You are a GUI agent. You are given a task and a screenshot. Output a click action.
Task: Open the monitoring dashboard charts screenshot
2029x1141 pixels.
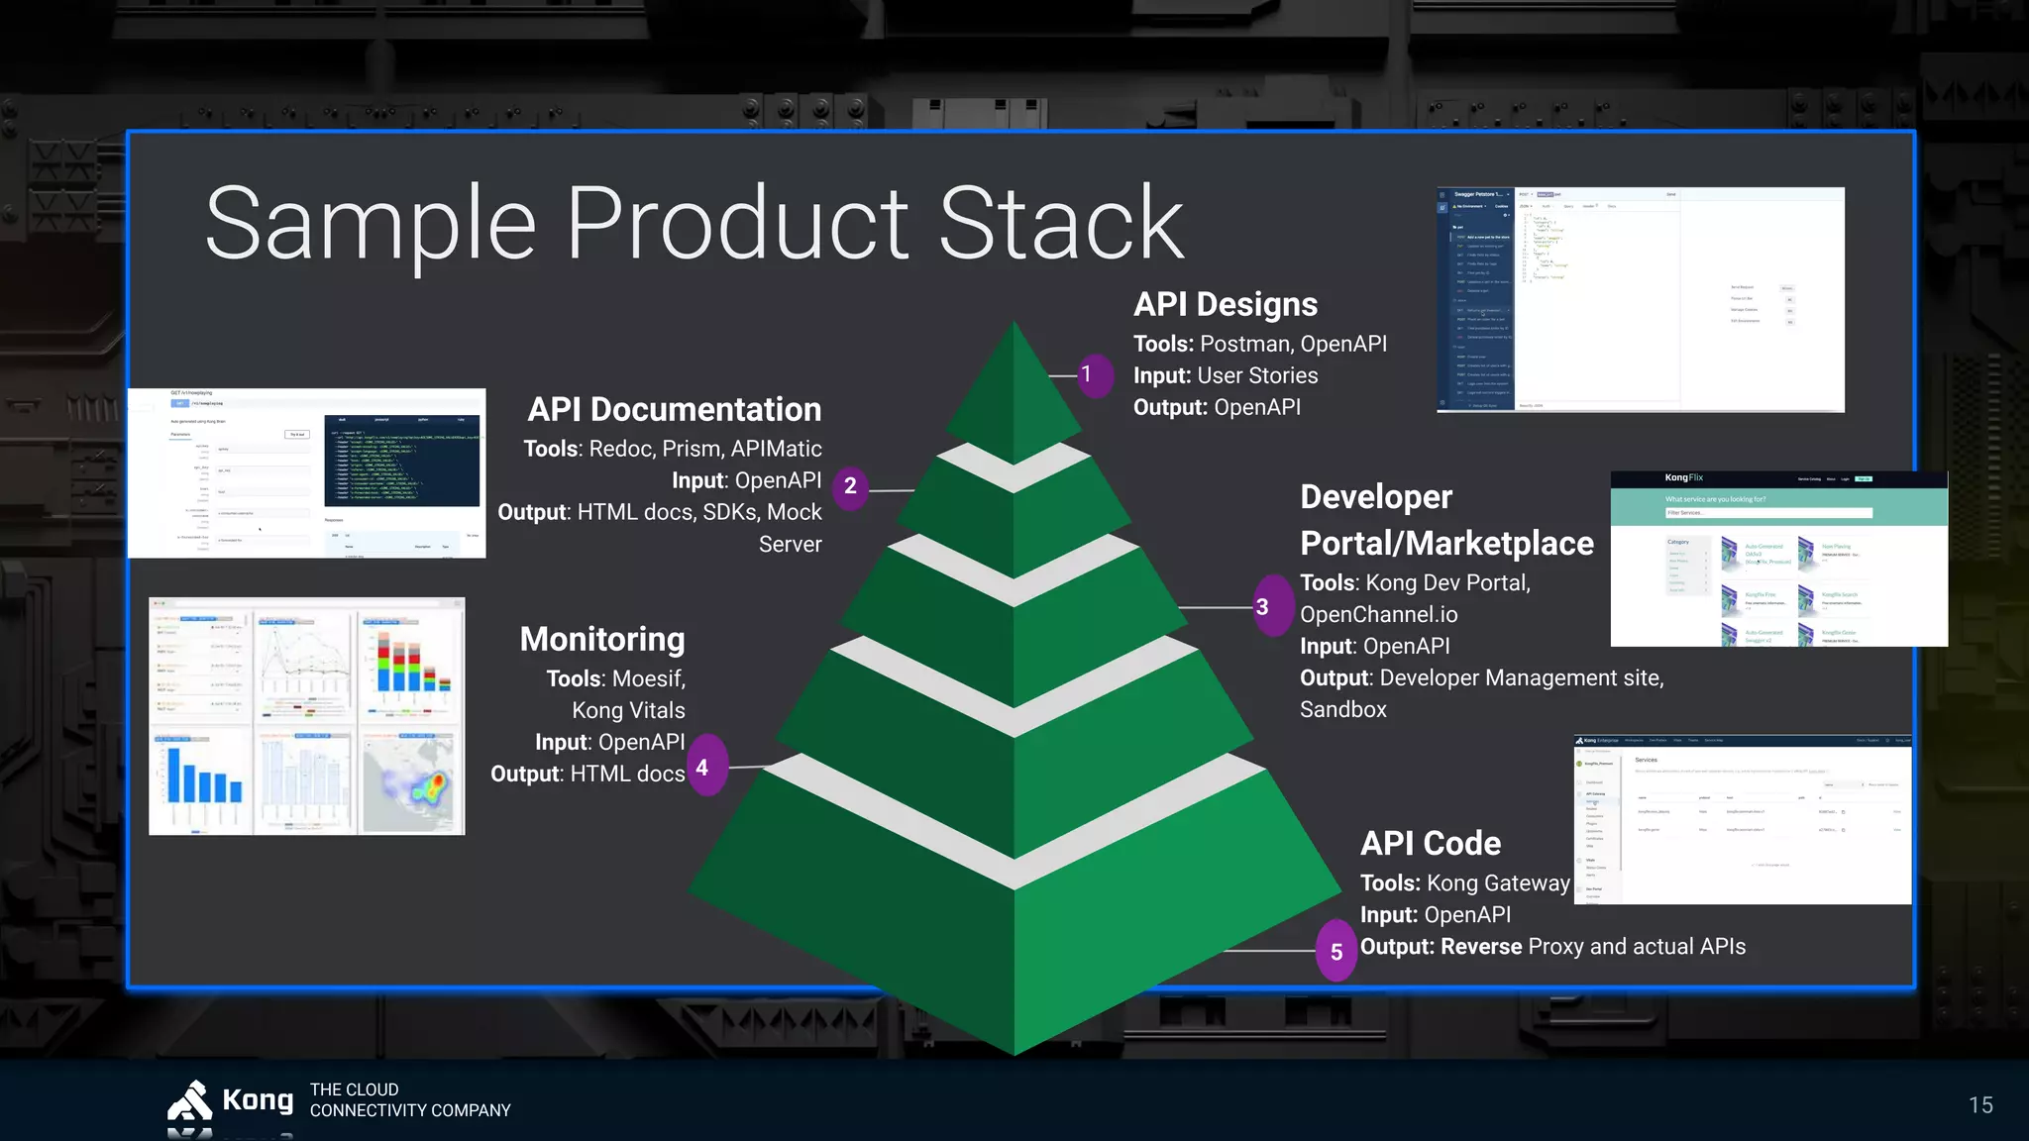[x=306, y=715]
